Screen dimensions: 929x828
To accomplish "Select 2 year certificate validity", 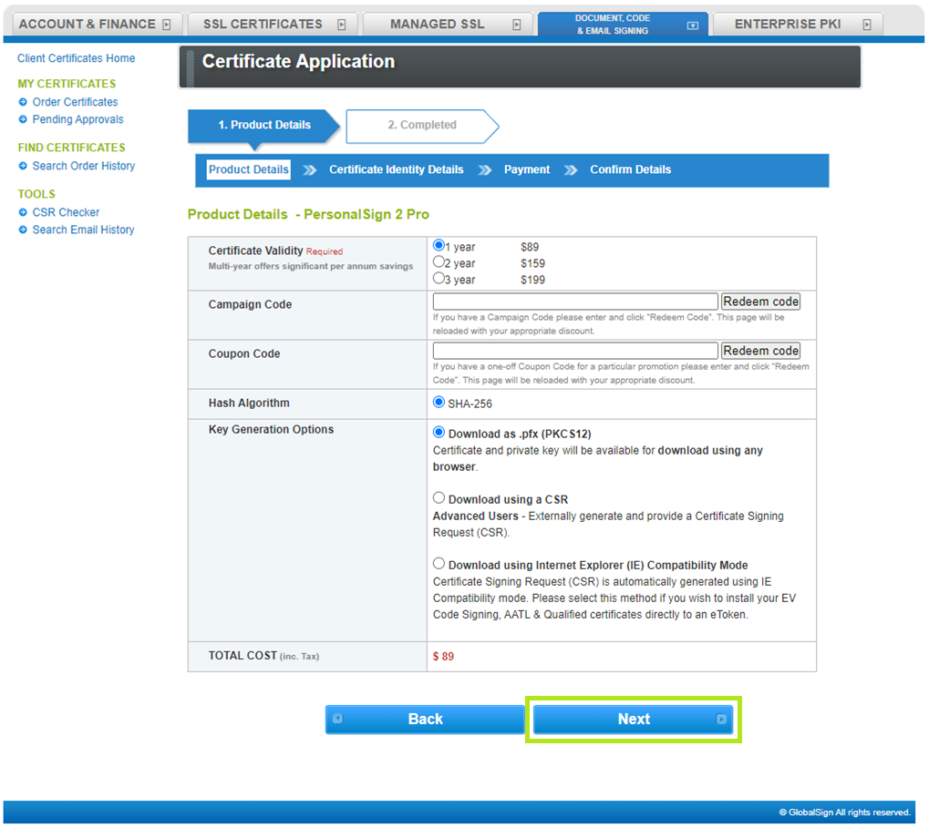I will click(439, 261).
